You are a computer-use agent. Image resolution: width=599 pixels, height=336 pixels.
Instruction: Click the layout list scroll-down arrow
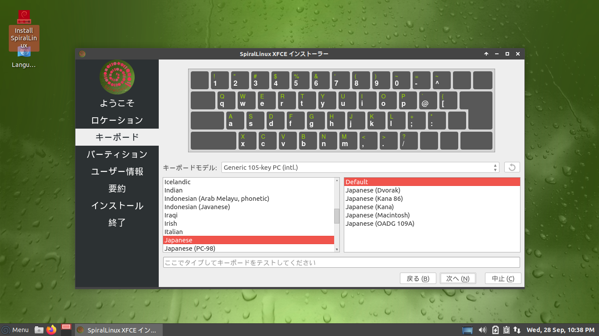click(x=337, y=249)
